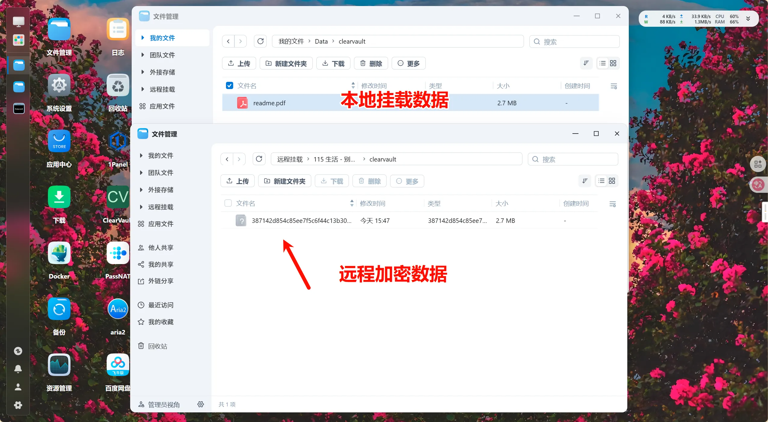768x422 pixels.
Task: Open settings gear beside 管理员视角
Action: pyautogui.click(x=201, y=405)
